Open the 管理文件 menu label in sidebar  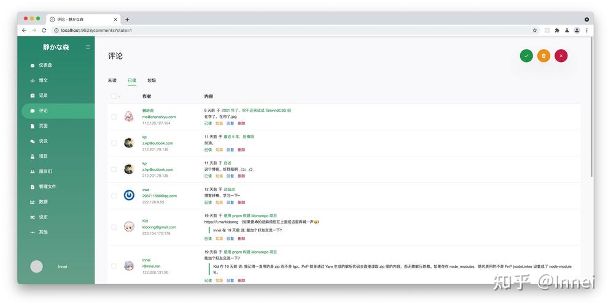point(47,187)
